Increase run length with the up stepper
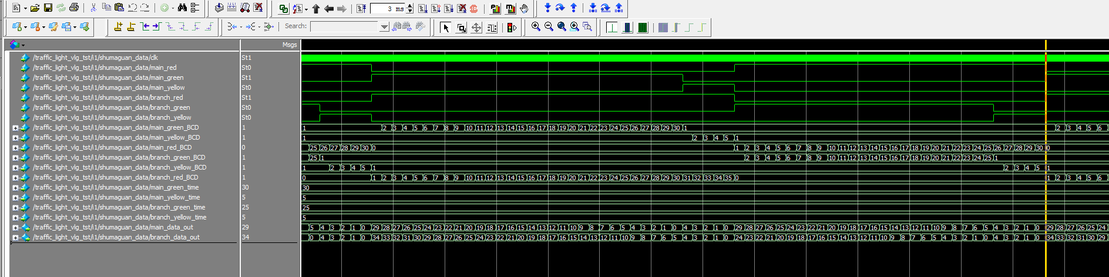This screenshot has height=277, width=1109. click(409, 6)
